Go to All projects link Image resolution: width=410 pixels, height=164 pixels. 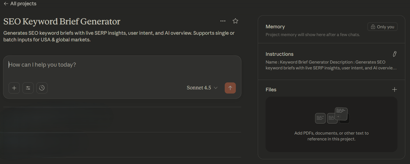coord(23,4)
